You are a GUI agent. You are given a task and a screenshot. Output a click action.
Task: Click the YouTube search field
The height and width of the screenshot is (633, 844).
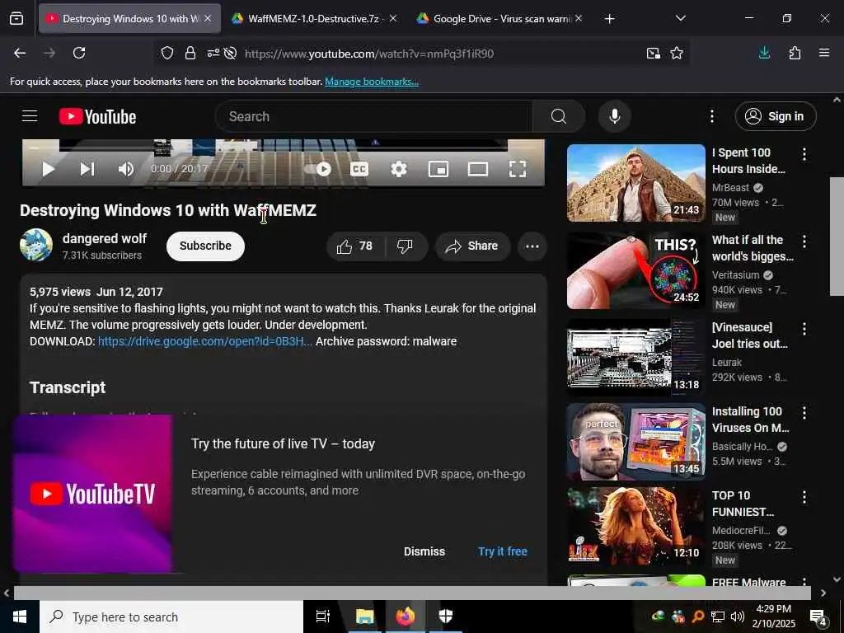[374, 116]
